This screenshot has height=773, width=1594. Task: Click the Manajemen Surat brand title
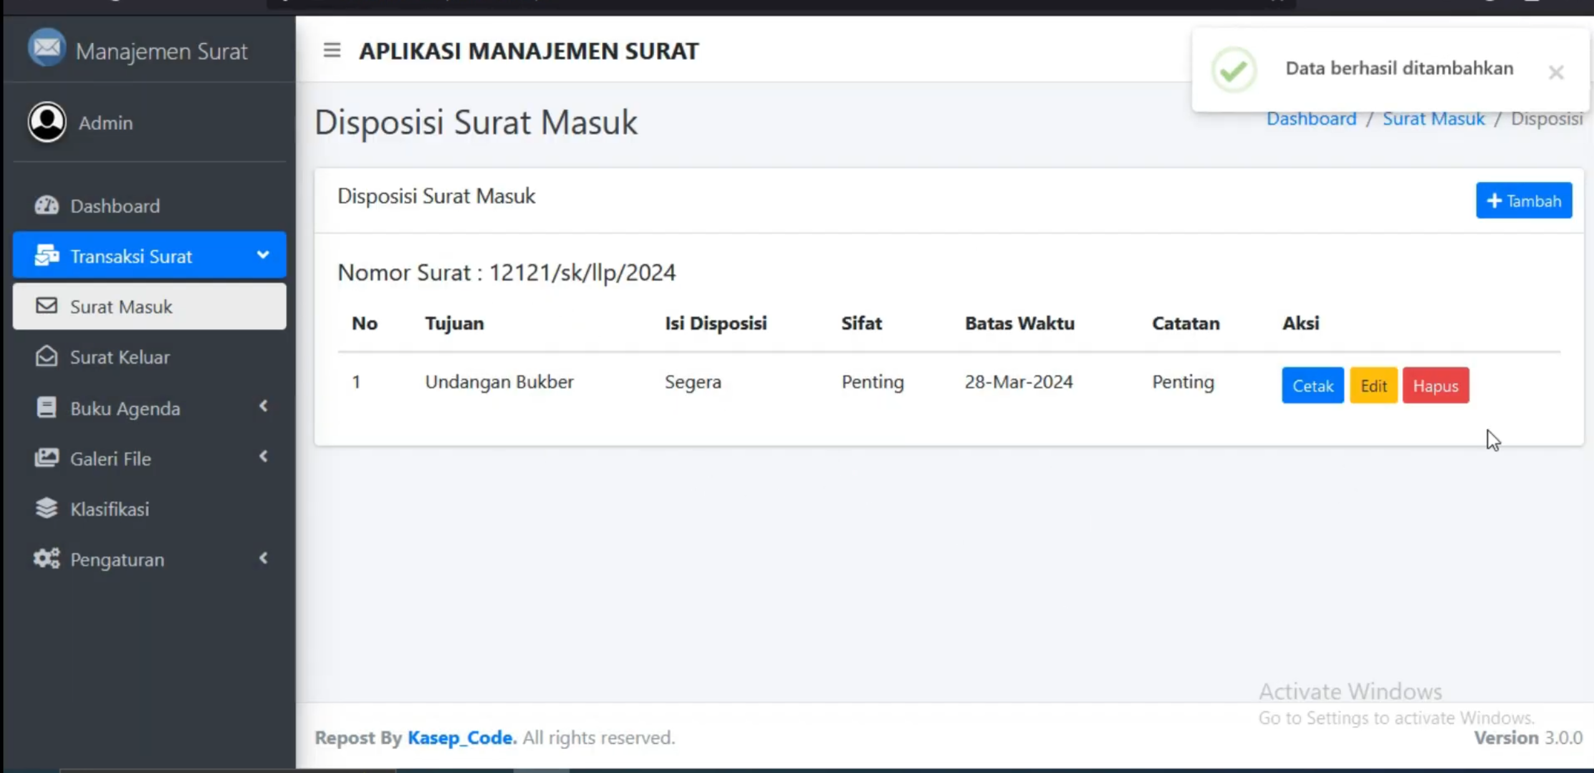point(161,50)
